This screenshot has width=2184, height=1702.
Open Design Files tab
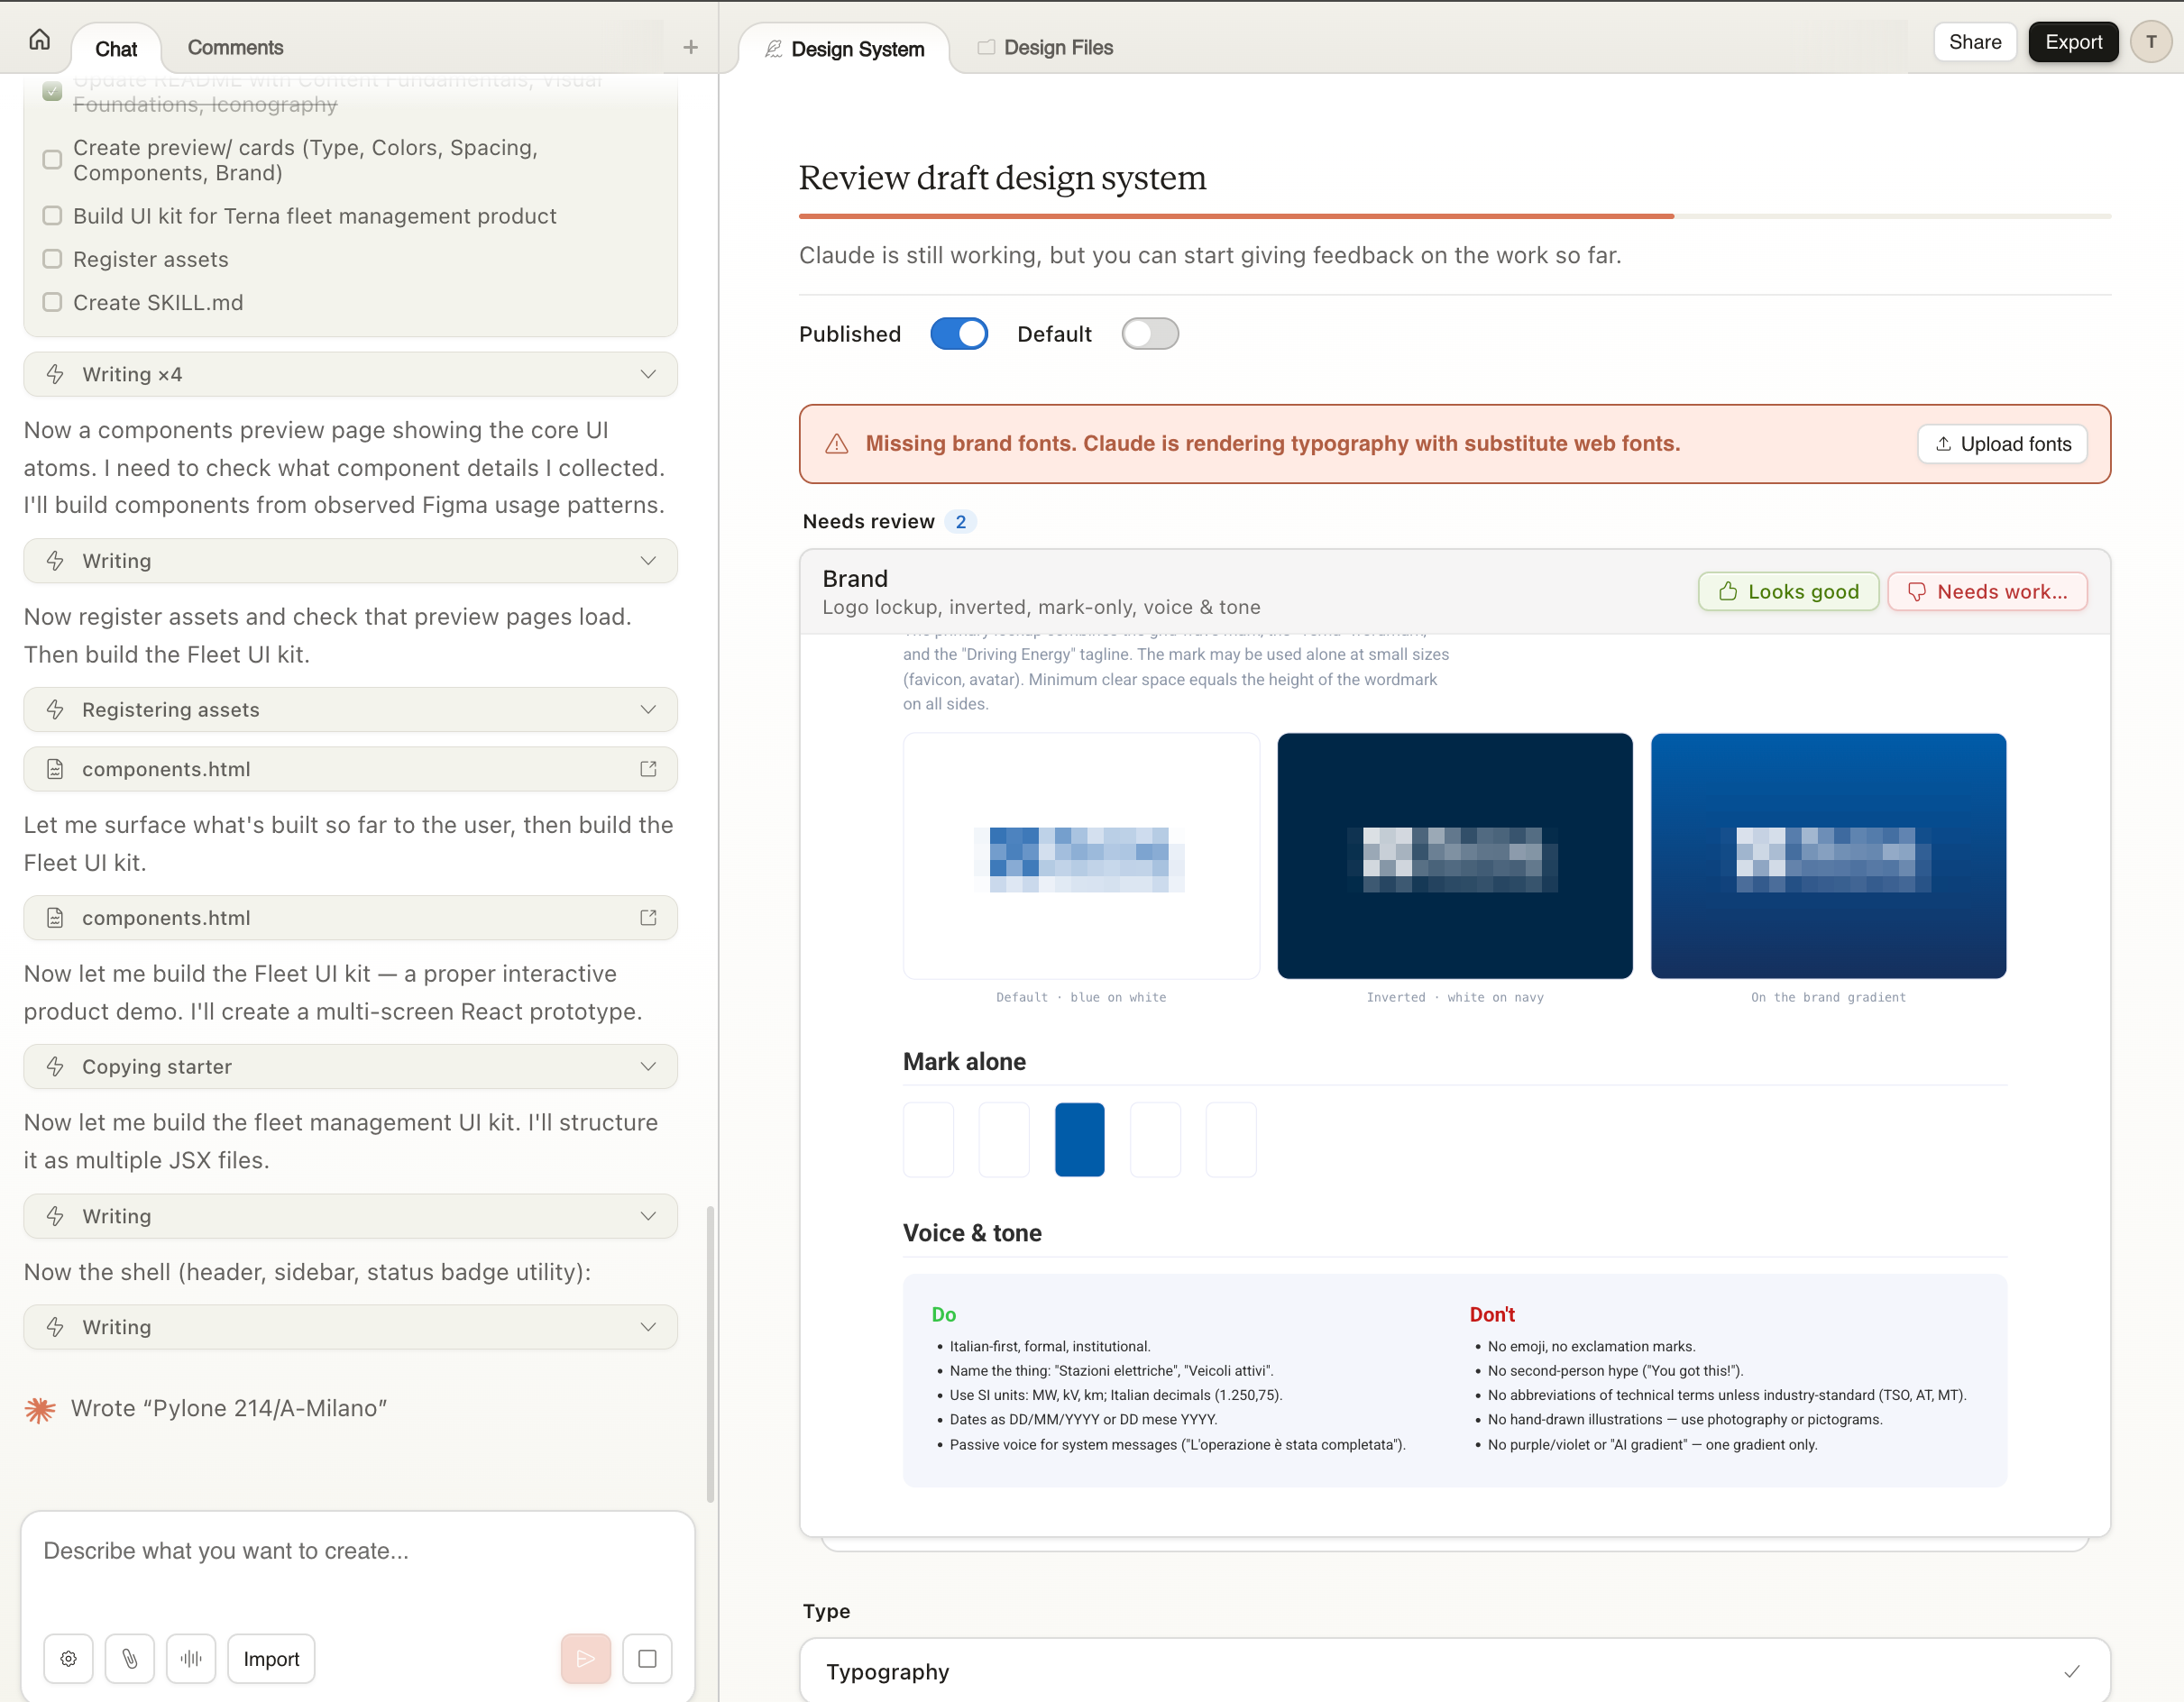(1046, 47)
